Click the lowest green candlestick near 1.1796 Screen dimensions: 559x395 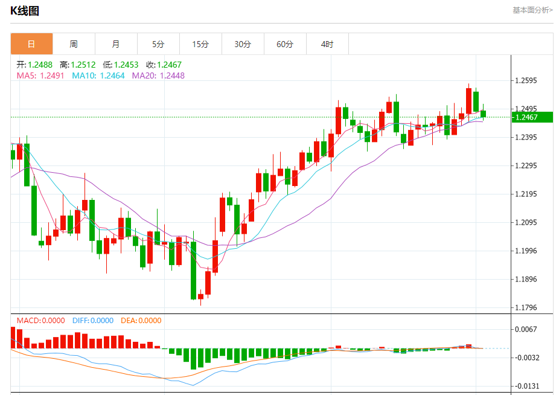pos(194,271)
